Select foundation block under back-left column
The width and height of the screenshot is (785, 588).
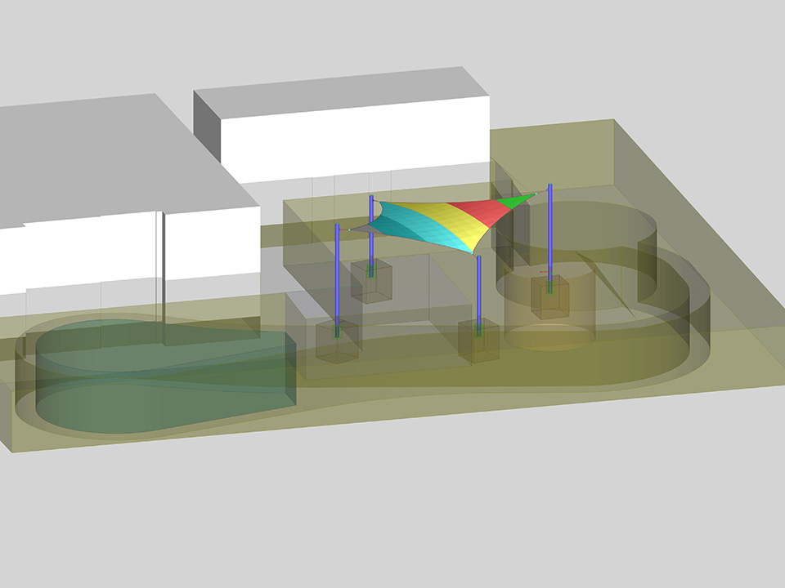[x=371, y=282]
